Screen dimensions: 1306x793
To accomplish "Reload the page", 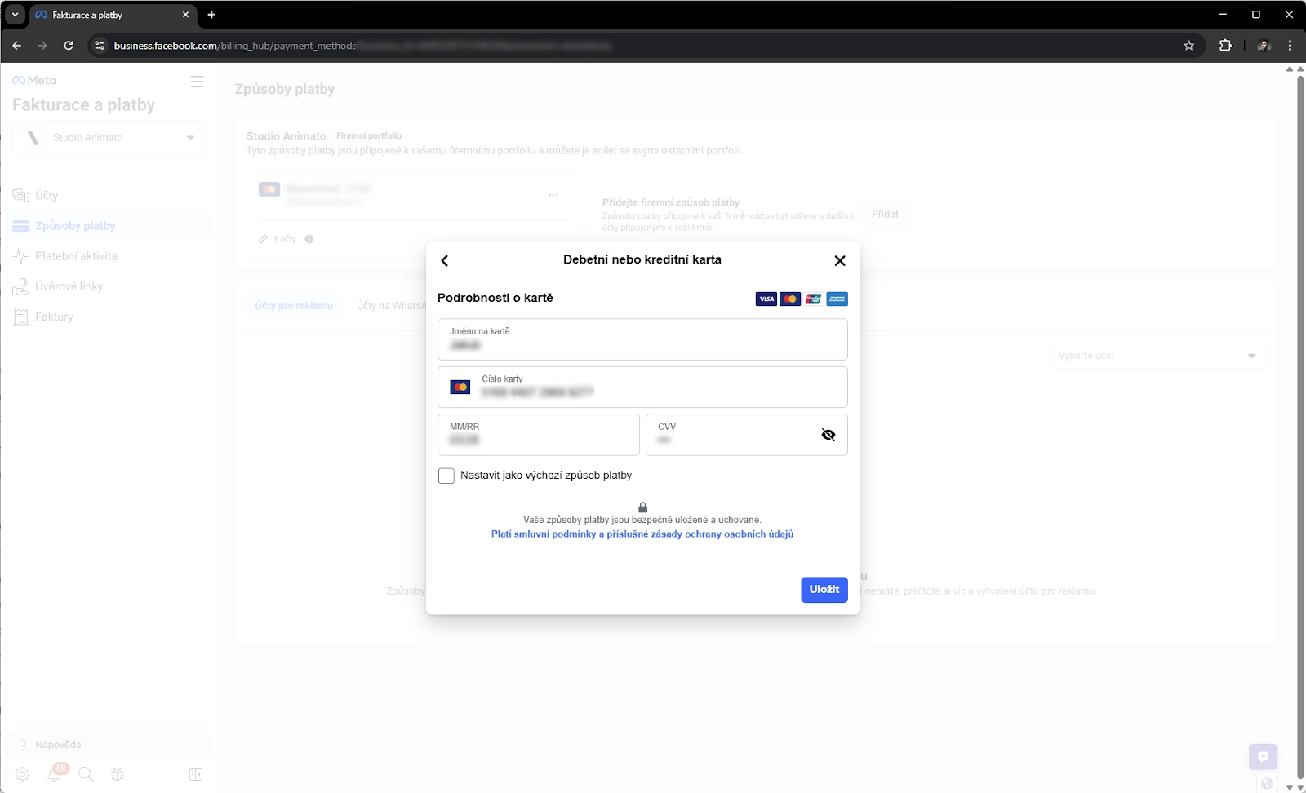I will 69,46.
